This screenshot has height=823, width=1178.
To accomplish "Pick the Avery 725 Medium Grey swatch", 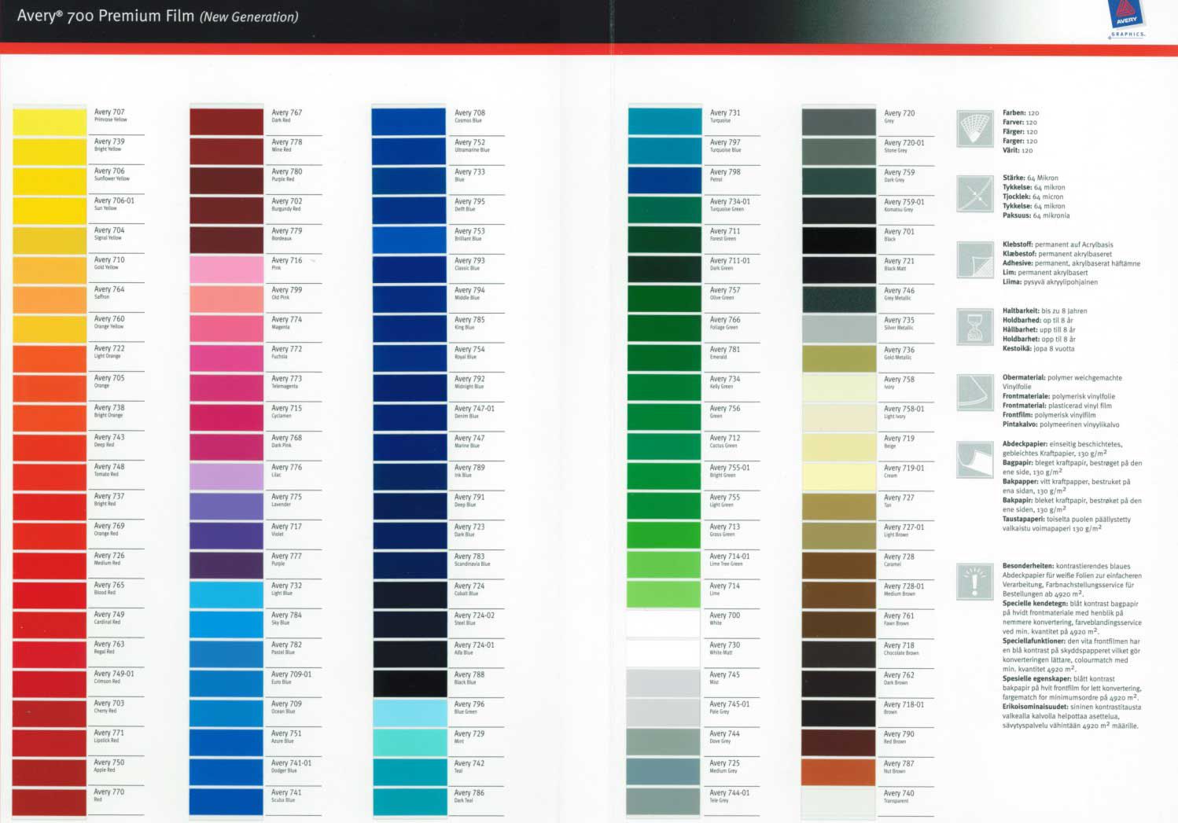I will click(664, 773).
